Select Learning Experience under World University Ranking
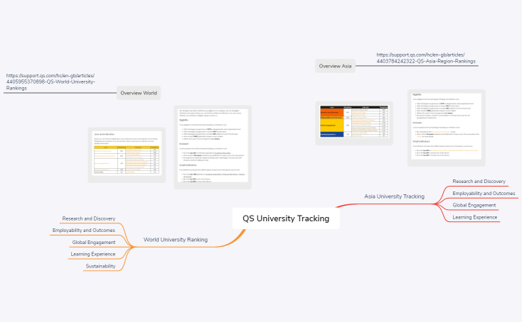Viewport: 522px width, 322px height. click(90, 254)
